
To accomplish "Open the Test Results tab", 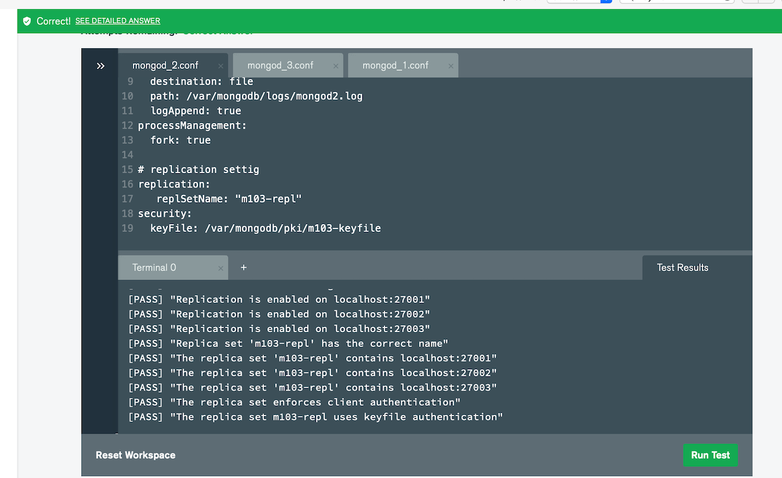I will point(682,268).
